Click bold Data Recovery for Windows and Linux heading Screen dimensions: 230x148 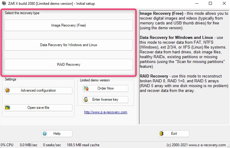[176, 37]
